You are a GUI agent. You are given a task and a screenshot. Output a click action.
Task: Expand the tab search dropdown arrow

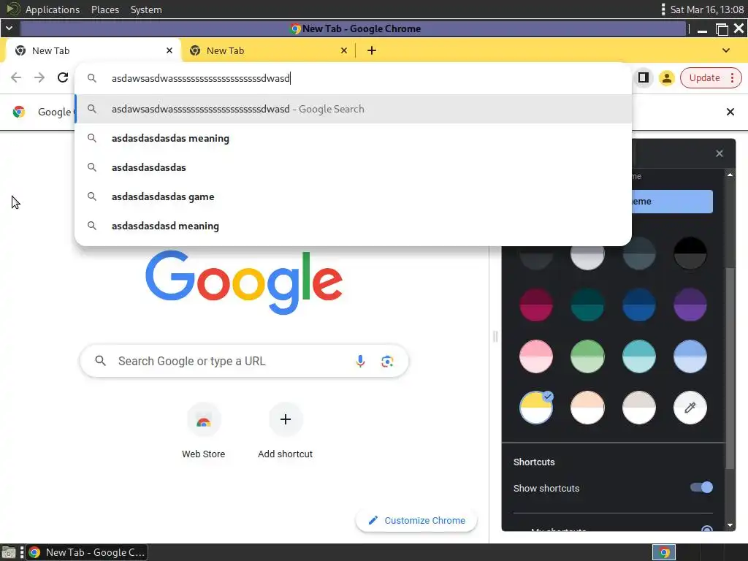point(726,50)
